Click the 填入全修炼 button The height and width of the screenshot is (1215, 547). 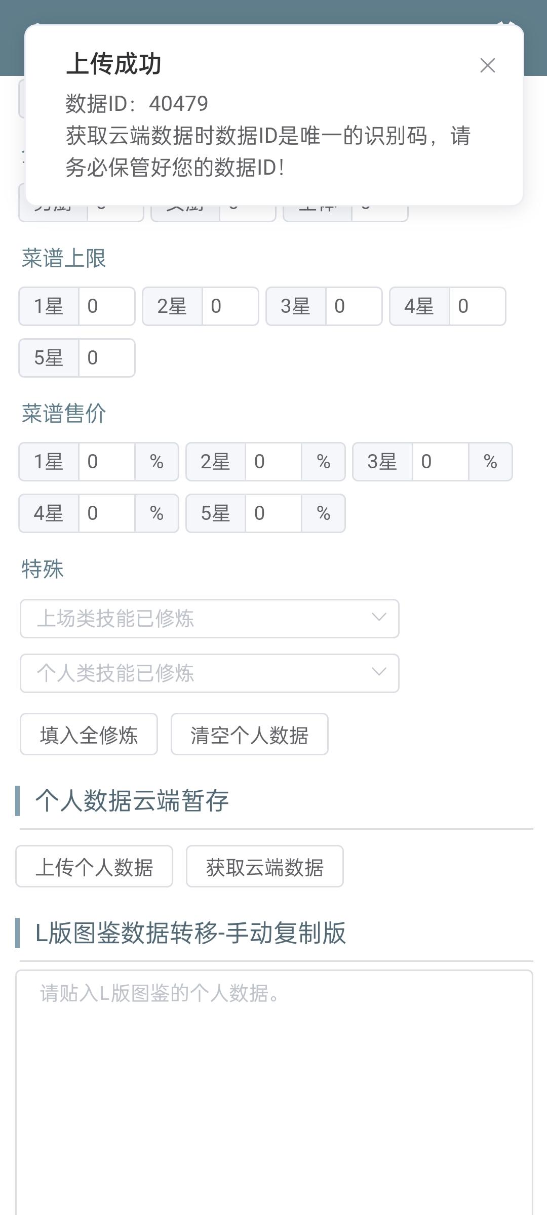pyautogui.click(x=89, y=735)
